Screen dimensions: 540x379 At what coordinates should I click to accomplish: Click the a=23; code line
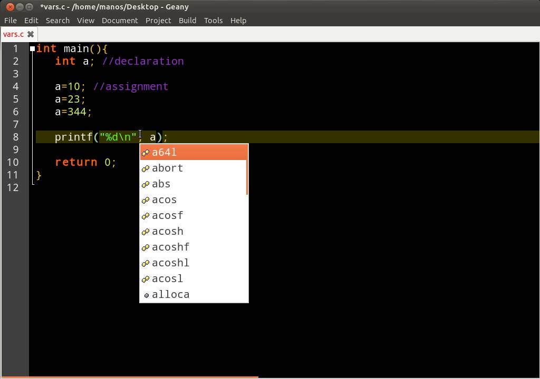tap(70, 99)
